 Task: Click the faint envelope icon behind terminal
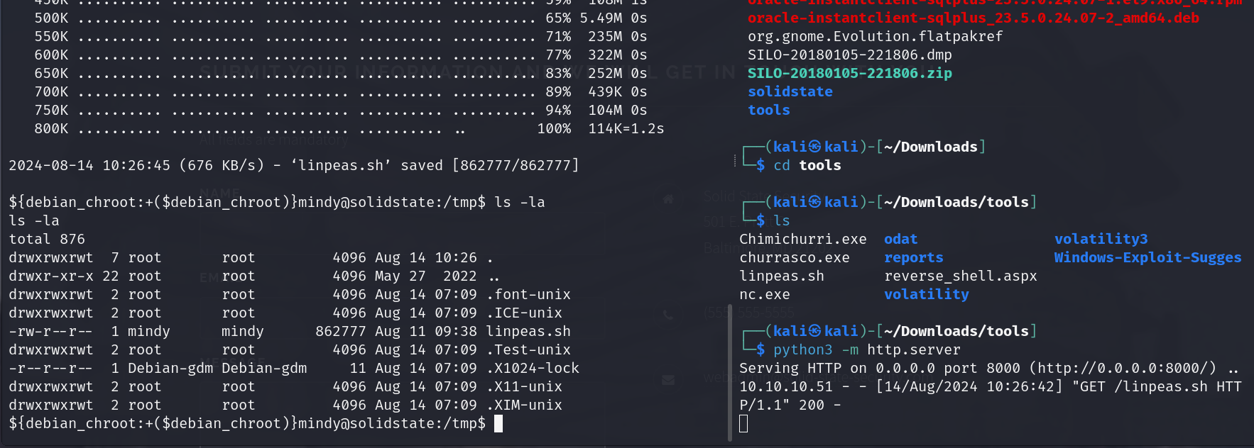tap(668, 380)
